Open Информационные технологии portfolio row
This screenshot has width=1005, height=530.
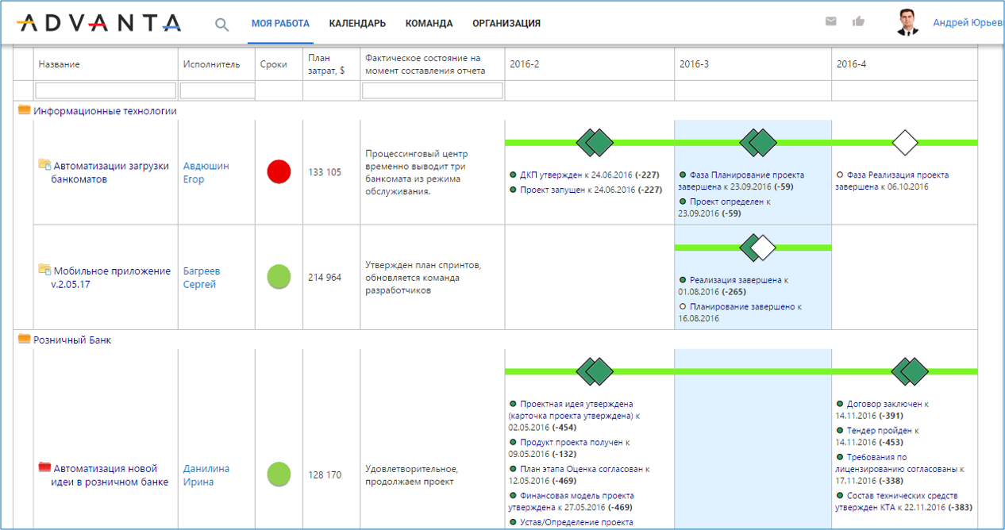click(105, 111)
